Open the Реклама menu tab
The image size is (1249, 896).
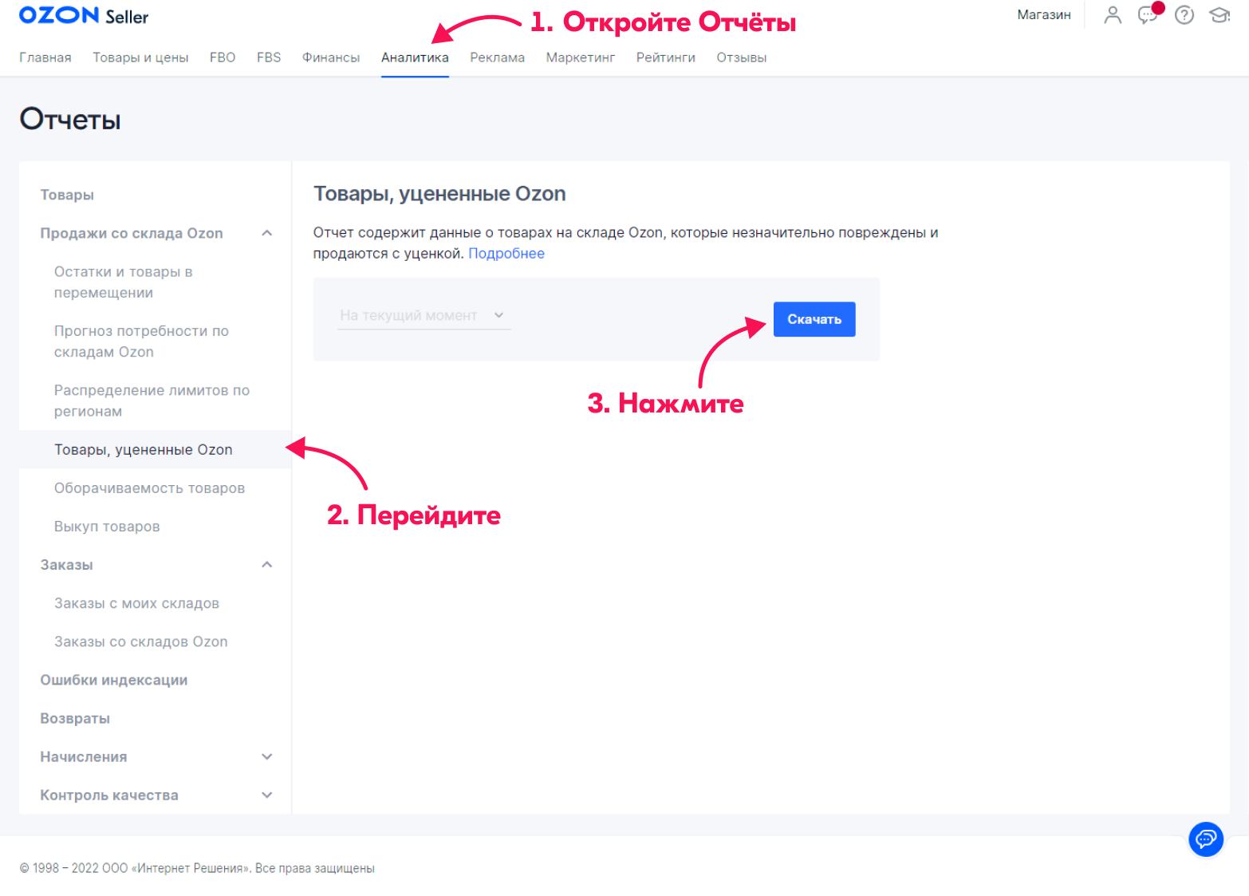[497, 57]
